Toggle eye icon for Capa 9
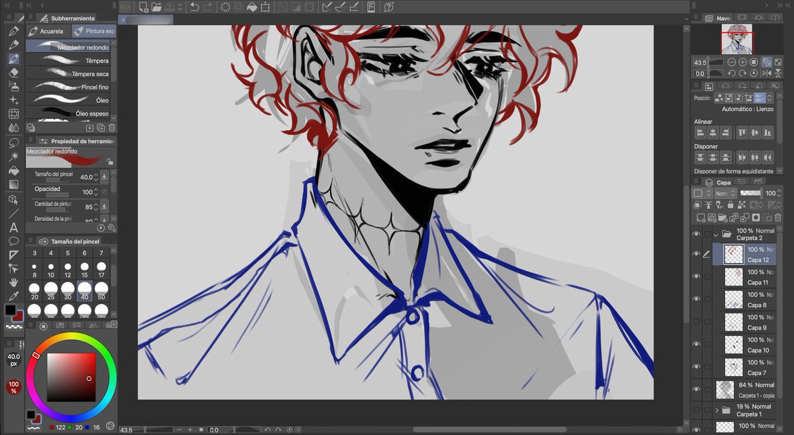Image resolution: width=794 pixels, height=435 pixels. point(696,321)
